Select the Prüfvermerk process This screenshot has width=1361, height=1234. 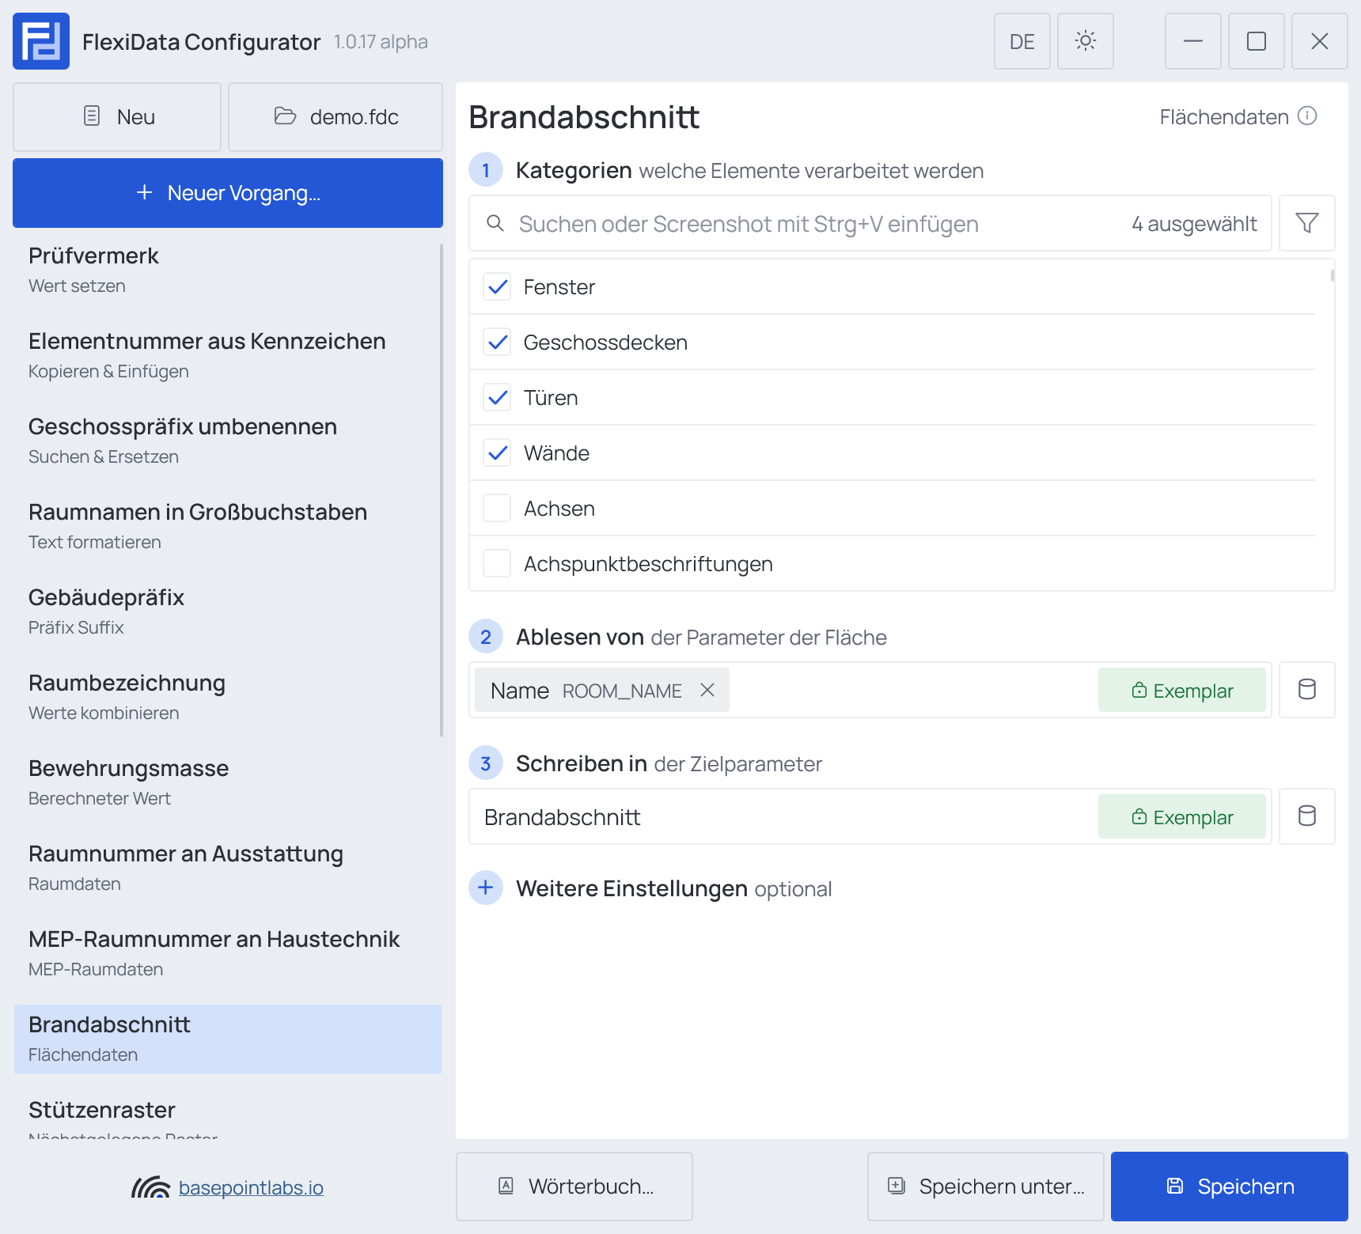pos(227,271)
